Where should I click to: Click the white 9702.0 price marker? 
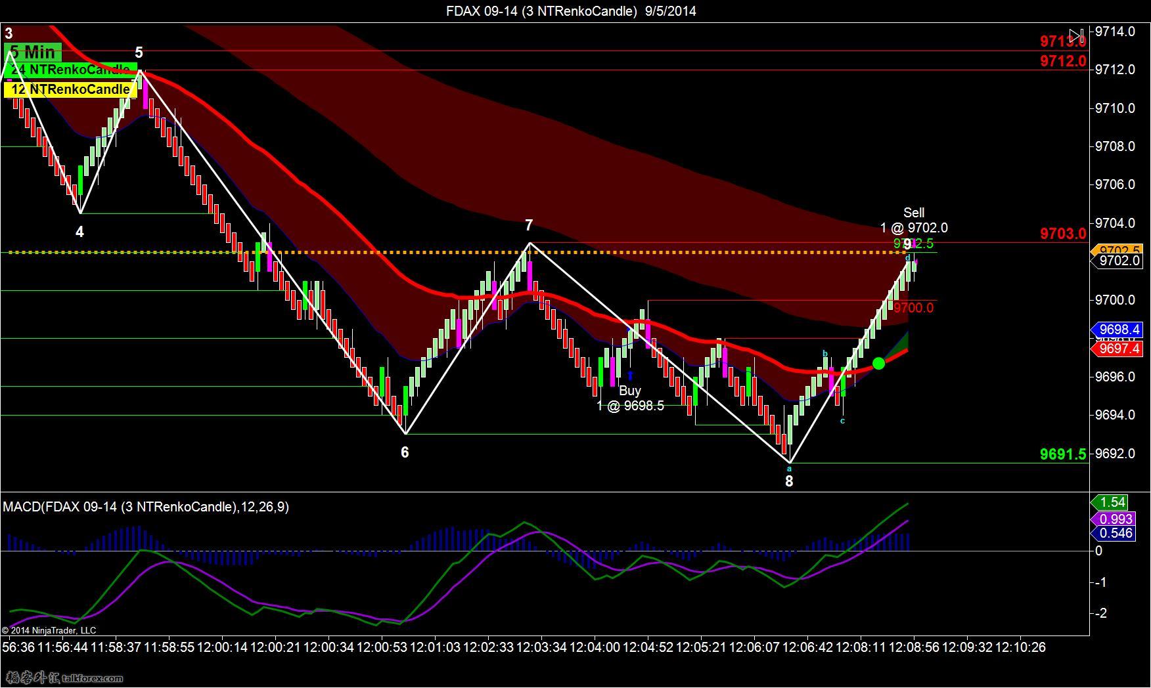click(1117, 261)
